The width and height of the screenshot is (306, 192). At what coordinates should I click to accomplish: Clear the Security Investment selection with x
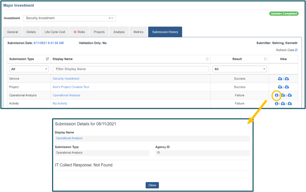(110, 18)
